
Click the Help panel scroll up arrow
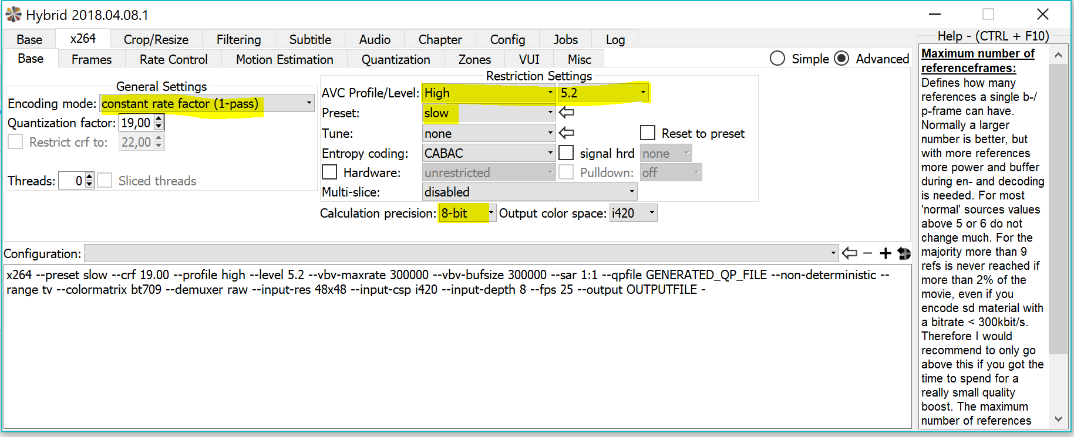click(x=1058, y=55)
